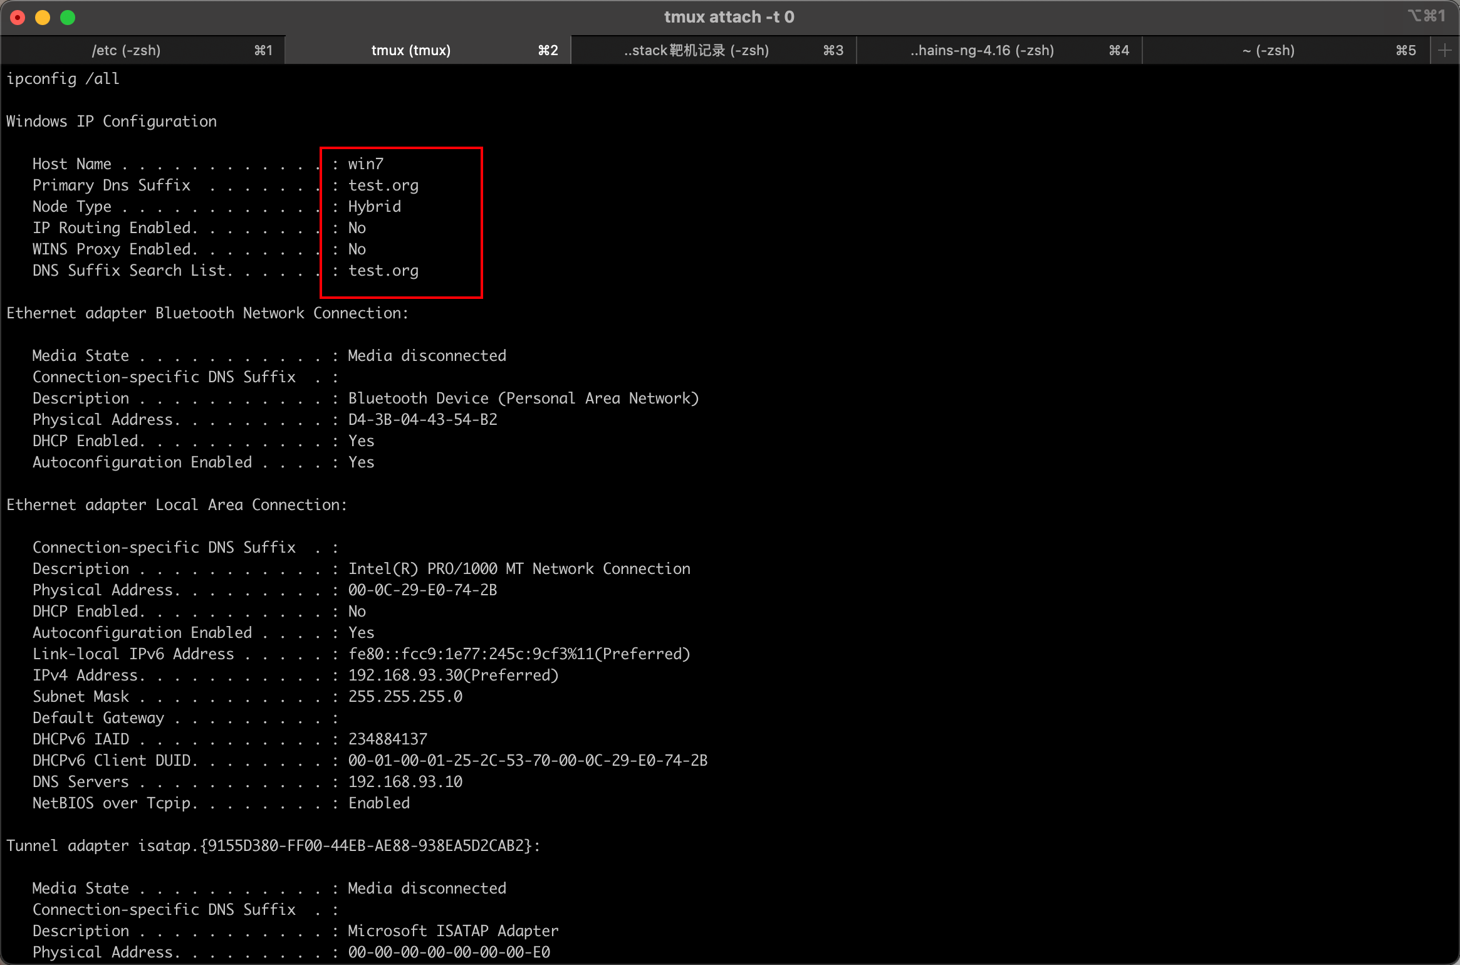Click IP Routing Enabled value 'No'
Screen dimensions: 1460x965
(x=357, y=228)
